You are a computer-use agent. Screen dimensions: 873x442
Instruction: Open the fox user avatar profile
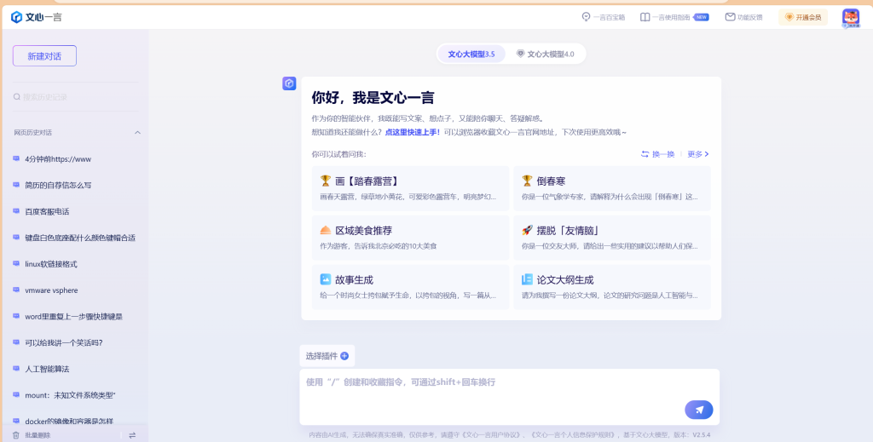[850, 17]
